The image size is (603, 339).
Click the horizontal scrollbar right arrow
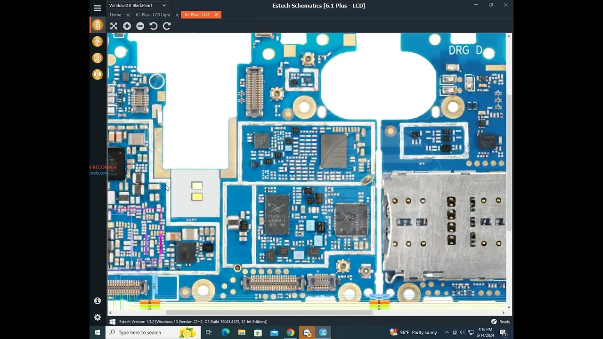tap(503, 313)
